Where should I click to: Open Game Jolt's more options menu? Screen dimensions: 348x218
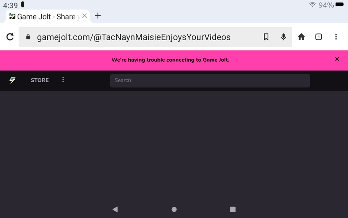point(63,80)
